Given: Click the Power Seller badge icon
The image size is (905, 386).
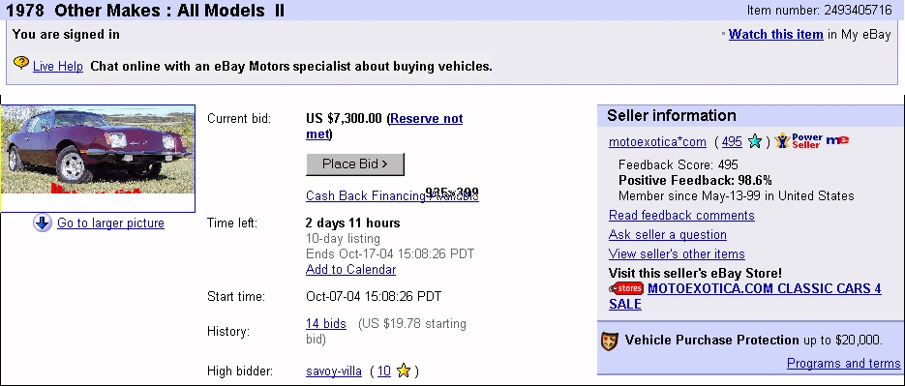Looking at the screenshot, I should pos(799,141).
